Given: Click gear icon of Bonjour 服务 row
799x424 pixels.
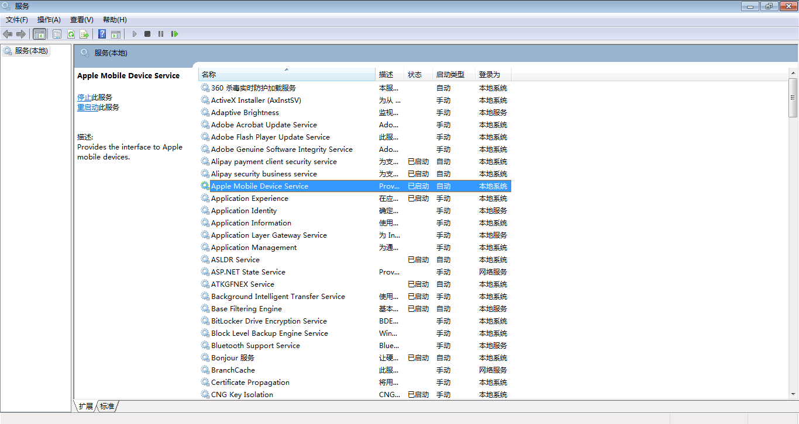Looking at the screenshot, I should pos(205,357).
